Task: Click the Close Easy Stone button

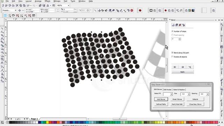Action: [x=195, y=104]
